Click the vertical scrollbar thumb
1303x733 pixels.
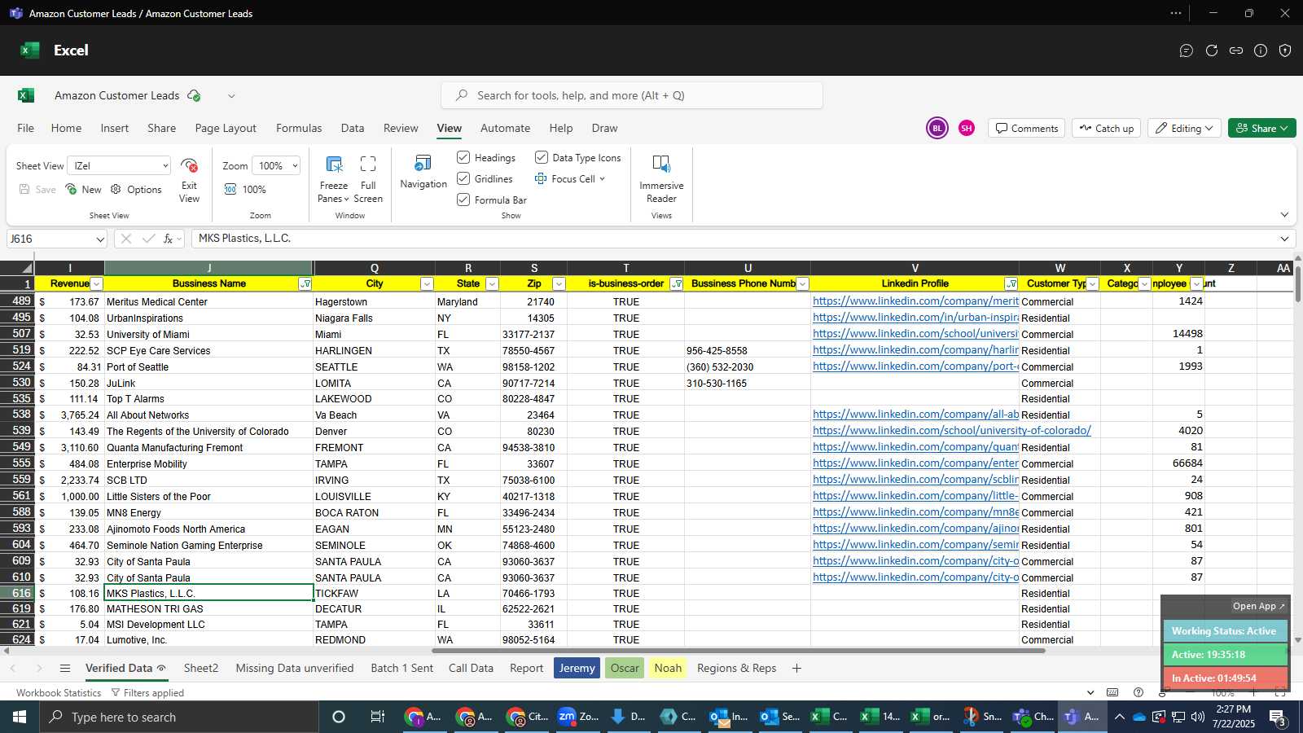[1297, 284]
